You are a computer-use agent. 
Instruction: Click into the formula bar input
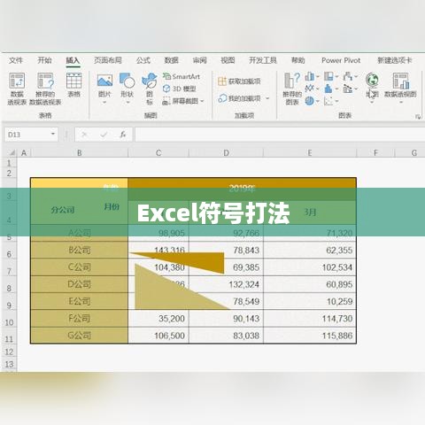coord(280,135)
